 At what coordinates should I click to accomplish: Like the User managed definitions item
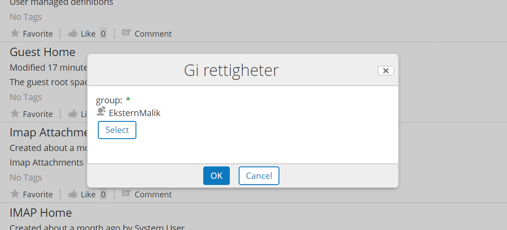[82, 34]
